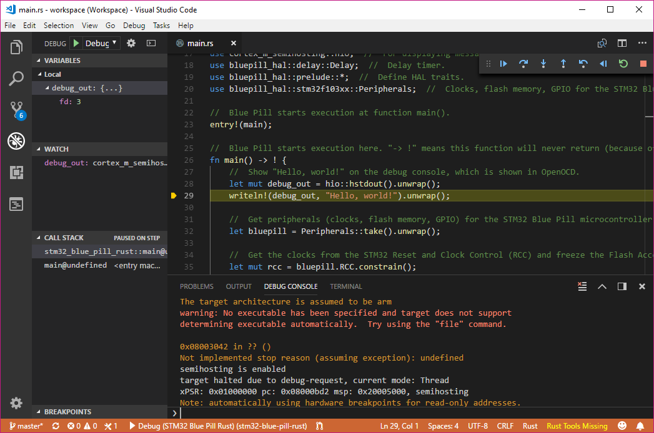Screen dimensions: 654x433
Task: Open the Selection menu
Action: [59, 26]
